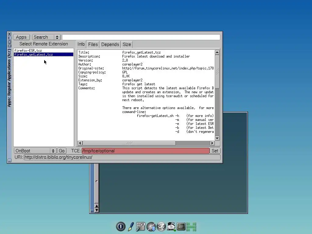Image resolution: width=312 pixels, height=234 pixels.
Task: Click up arrow in the background terminal scrollbar
Action: click(97, 206)
